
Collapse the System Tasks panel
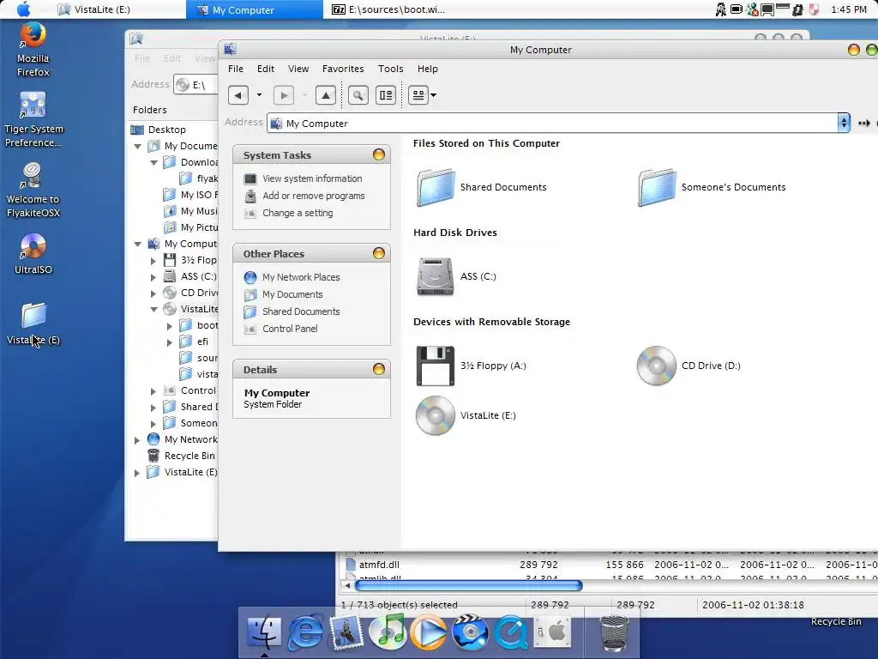(x=379, y=154)
